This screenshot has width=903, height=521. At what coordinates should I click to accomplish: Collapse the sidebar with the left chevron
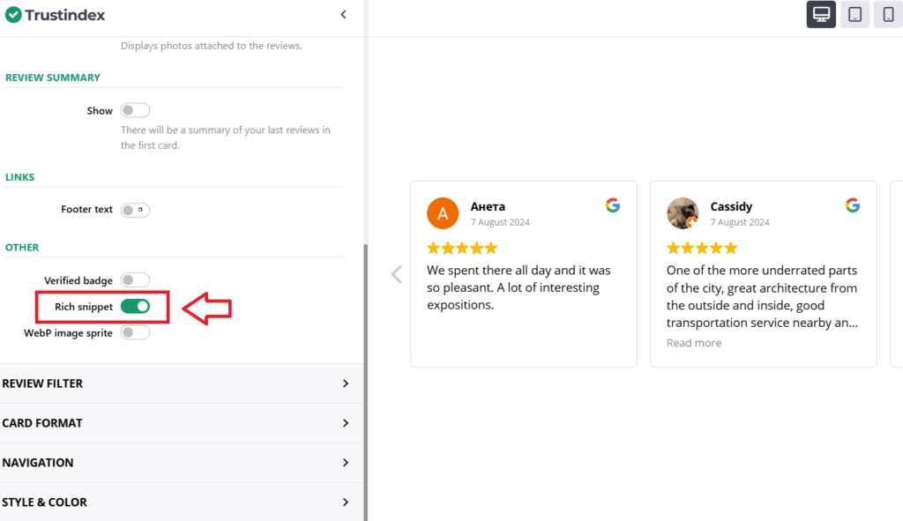[343, 14]
